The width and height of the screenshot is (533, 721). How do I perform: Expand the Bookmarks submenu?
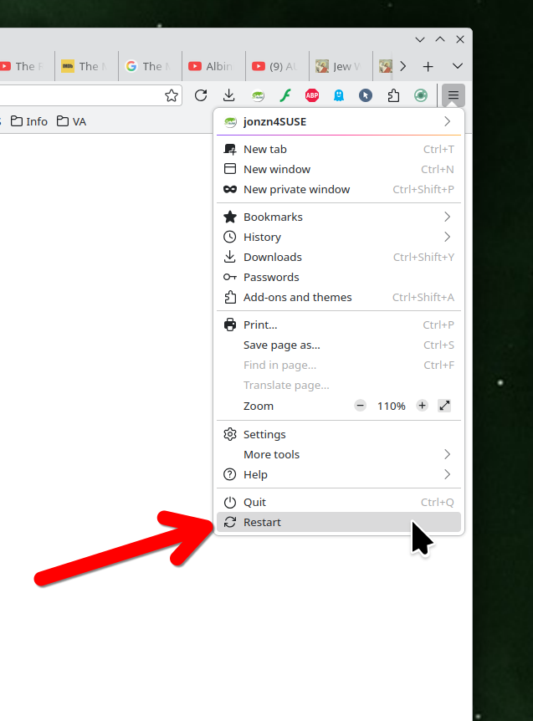click(x=339, y=217)
